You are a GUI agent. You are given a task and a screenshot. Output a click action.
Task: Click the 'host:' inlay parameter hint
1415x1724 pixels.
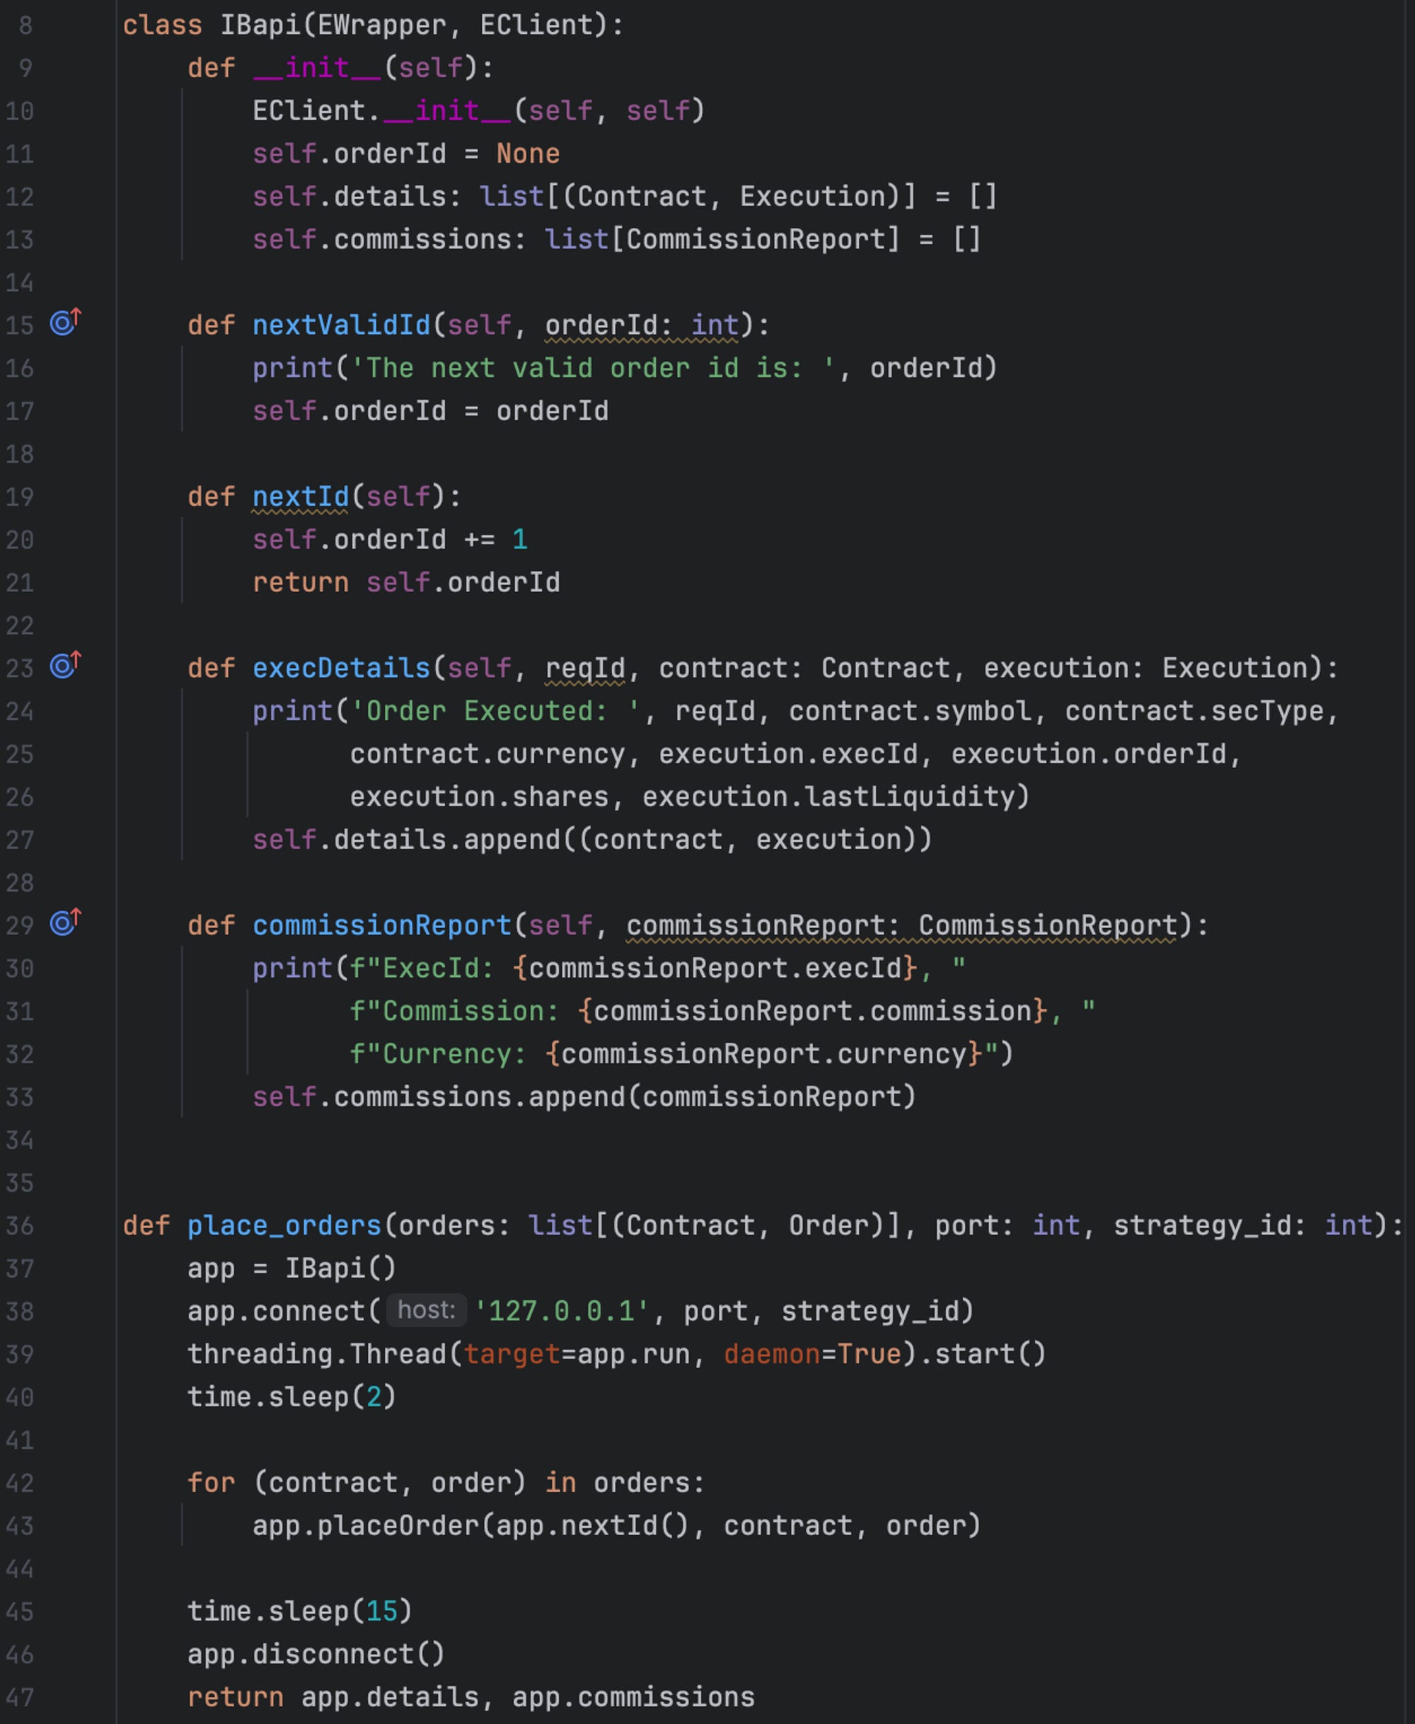point(427,1310)
